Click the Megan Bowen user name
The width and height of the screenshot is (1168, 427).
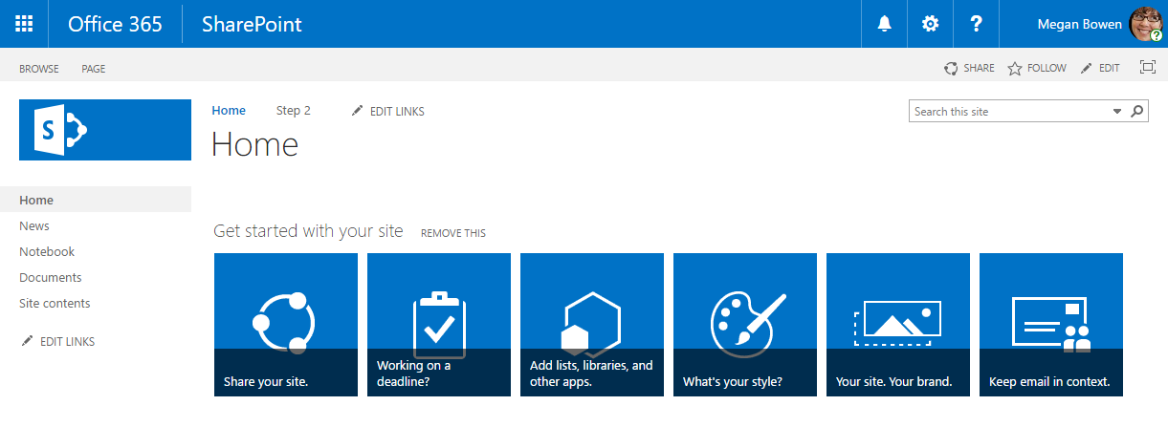tap(1080, 25)
